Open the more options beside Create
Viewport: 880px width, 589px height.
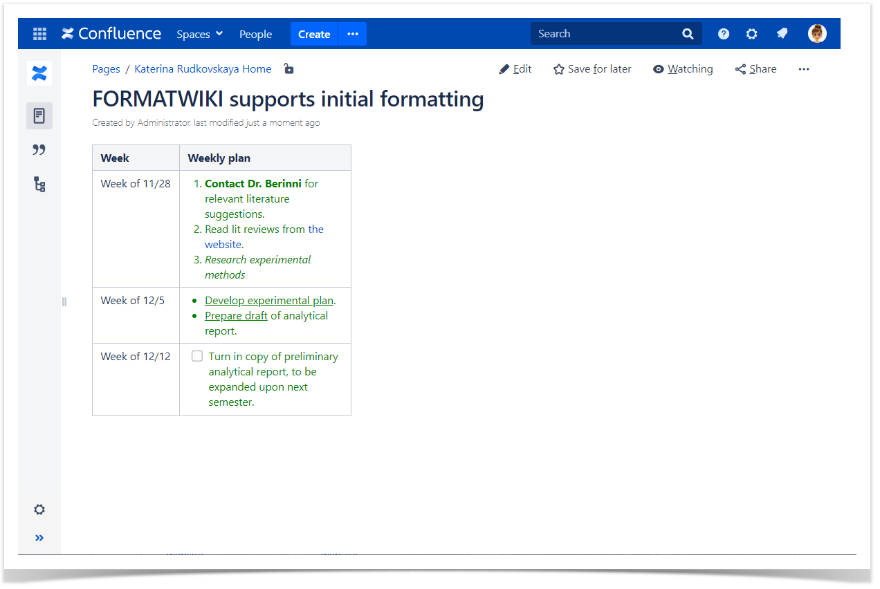(x=353, y=34)
